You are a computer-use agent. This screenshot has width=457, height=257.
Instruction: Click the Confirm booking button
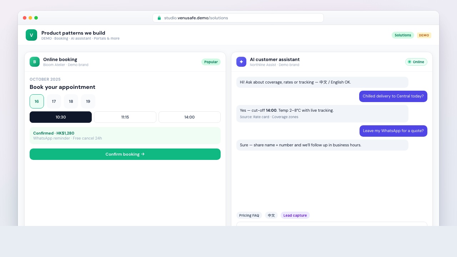(x=125, y=154)
